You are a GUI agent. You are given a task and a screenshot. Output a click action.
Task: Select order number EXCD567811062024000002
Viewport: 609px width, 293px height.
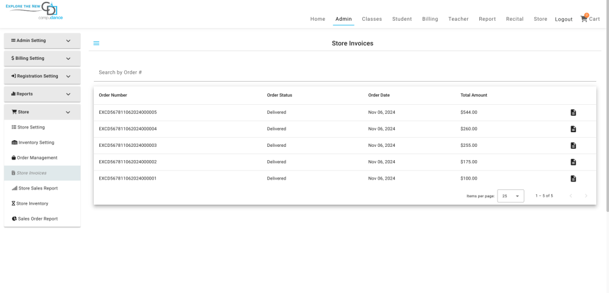(128, 162)
